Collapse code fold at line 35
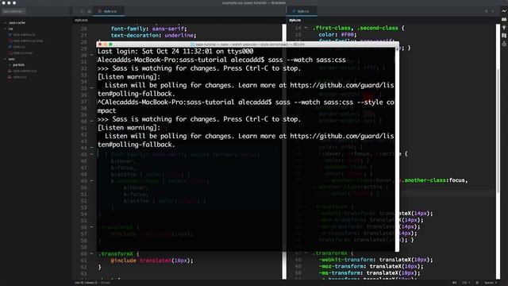This screenshot has width=508, height=286. [x=92, y=88]
